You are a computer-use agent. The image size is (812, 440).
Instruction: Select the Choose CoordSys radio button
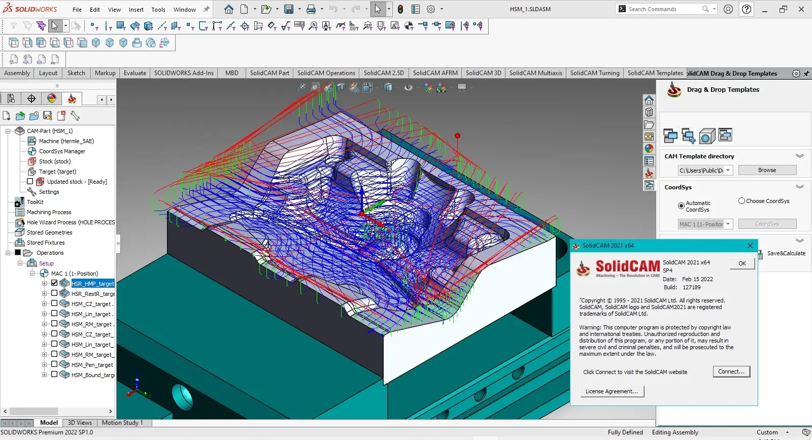[x=741, y=200]
